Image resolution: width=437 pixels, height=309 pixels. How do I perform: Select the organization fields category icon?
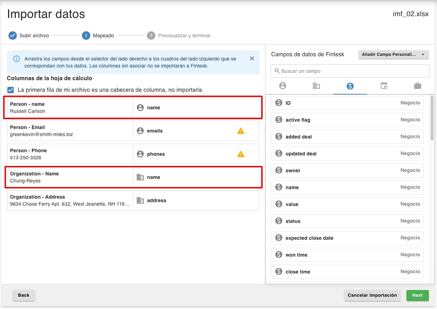coord(316,86)
